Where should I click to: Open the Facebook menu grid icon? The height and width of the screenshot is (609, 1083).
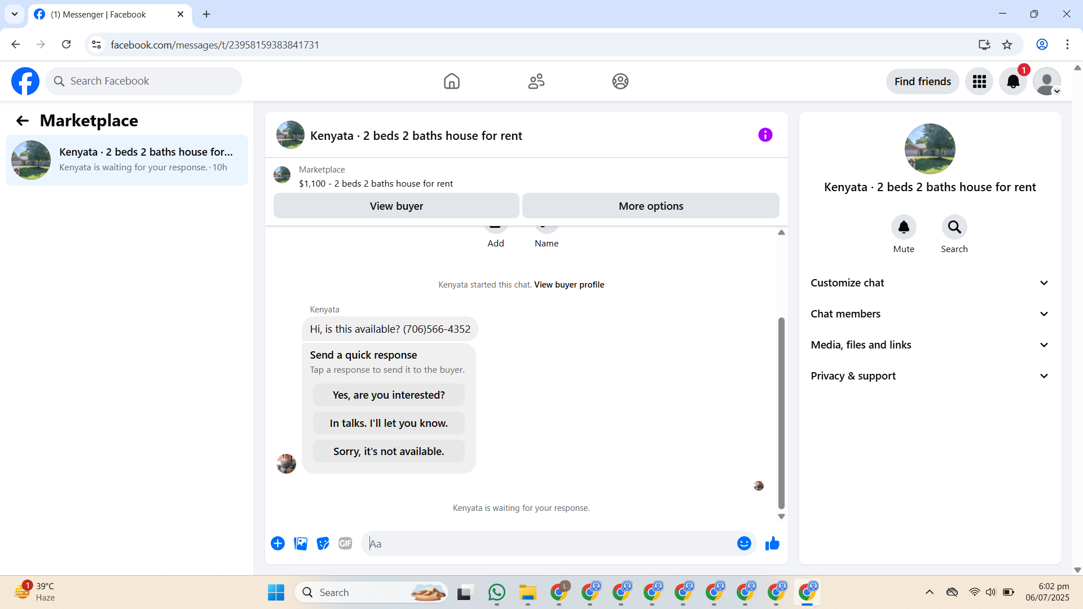(979, 82)
